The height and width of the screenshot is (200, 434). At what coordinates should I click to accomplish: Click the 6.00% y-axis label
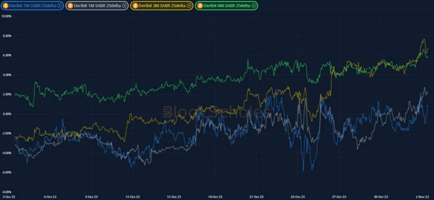click(7, 55)
